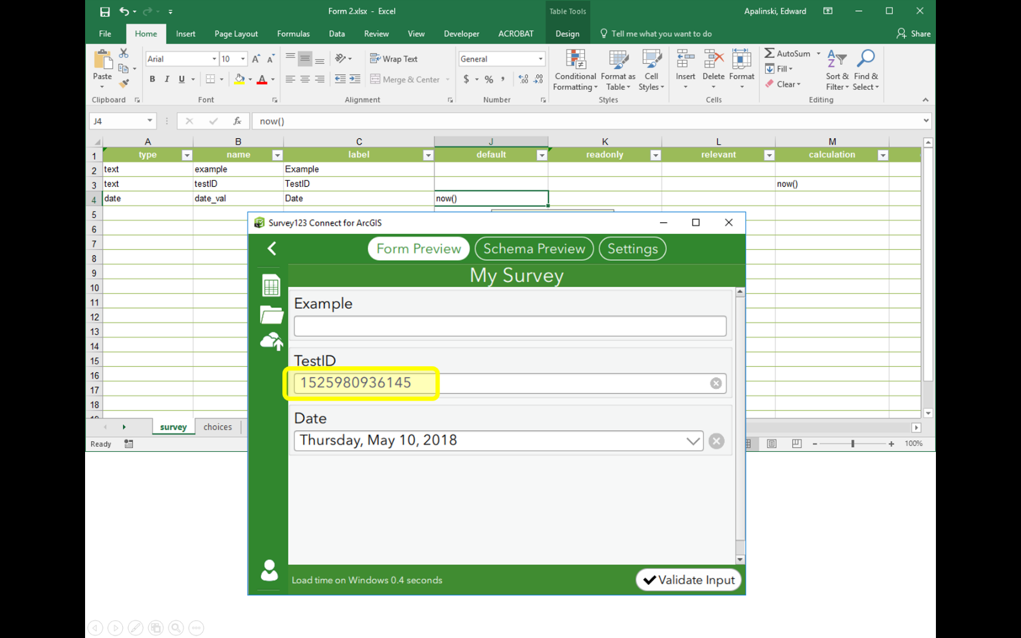Open the Settings tab button in Survey123
Viewport: 1021px width, 638px height.
coord(633,249)
